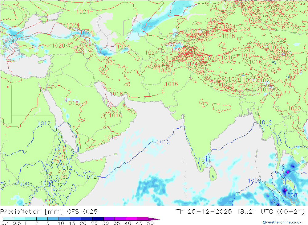Select the lightest cyan 0.1–0.5 mm legend swatch
Viewport: 308px width, 225px height.
pos(8,219)
